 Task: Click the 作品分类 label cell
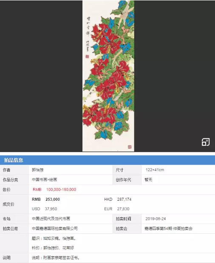[14, 180]
